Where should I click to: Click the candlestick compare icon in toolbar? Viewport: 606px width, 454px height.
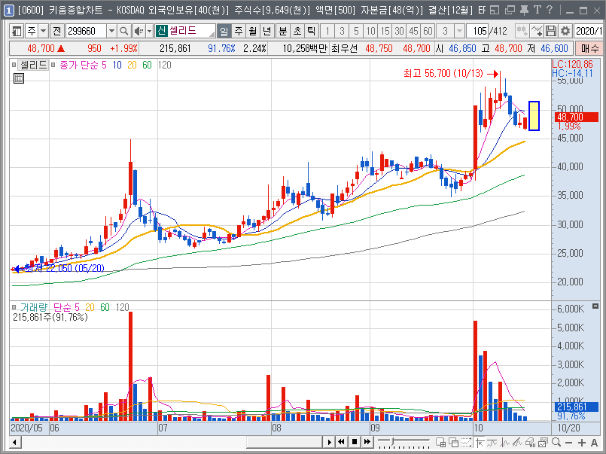522,31
